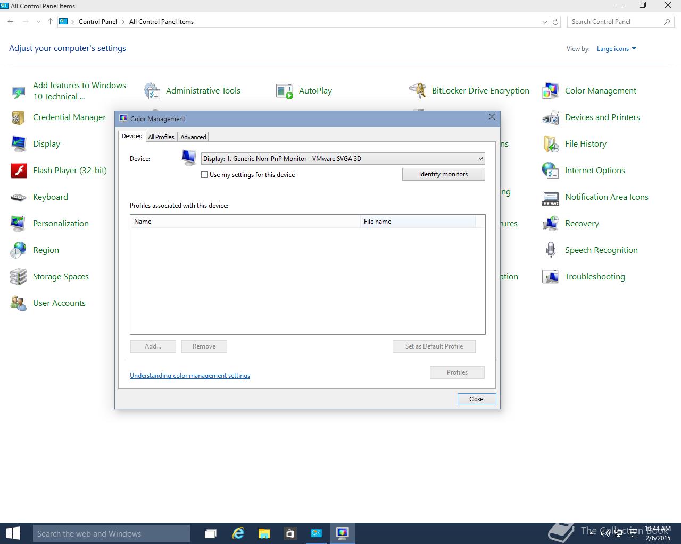Image resolution: width=681 pixels, height=544 pixels.
Task: Refresh the Control Panel address bar
Action: (555, 22)
